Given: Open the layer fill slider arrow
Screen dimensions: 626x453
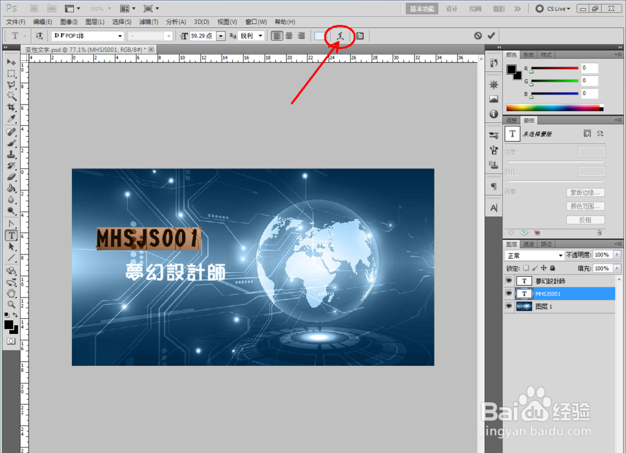Looking at the screenshot, I should pos(617,268).
